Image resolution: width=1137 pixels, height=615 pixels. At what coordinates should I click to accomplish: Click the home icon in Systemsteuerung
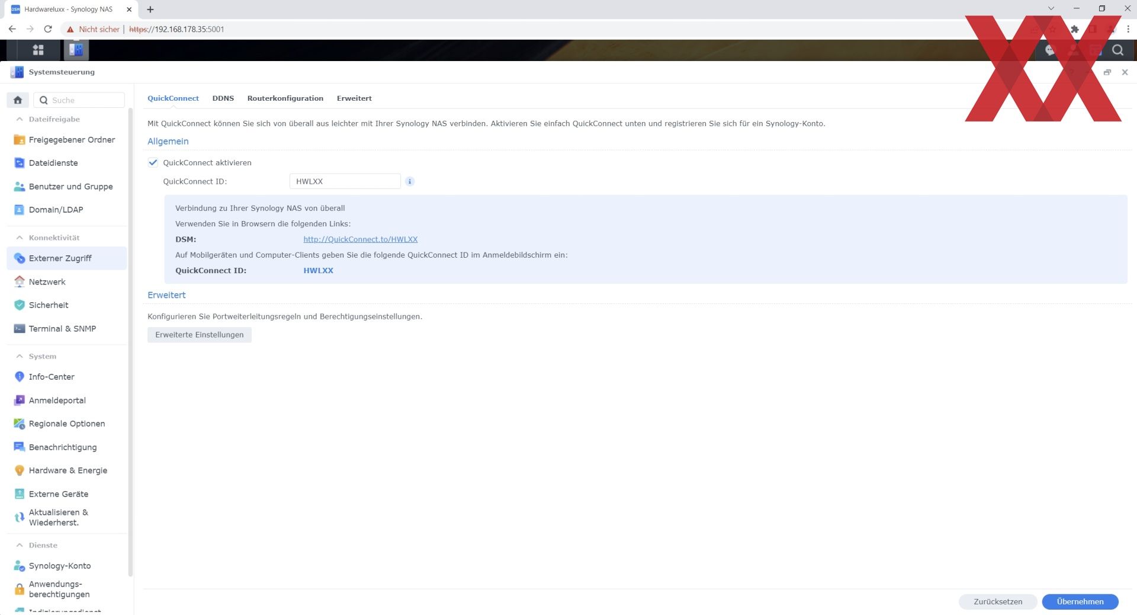click(18, 100)
